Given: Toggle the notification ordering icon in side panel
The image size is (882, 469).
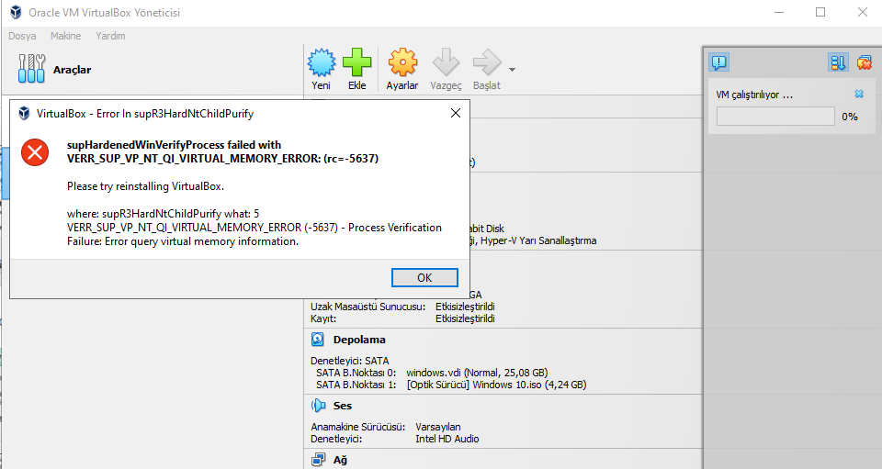Looking at the screenshot, I should coord(838,61).
